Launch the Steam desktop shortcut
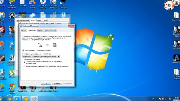This screenshot has width=180, height=101. click(x=2, y=59)
